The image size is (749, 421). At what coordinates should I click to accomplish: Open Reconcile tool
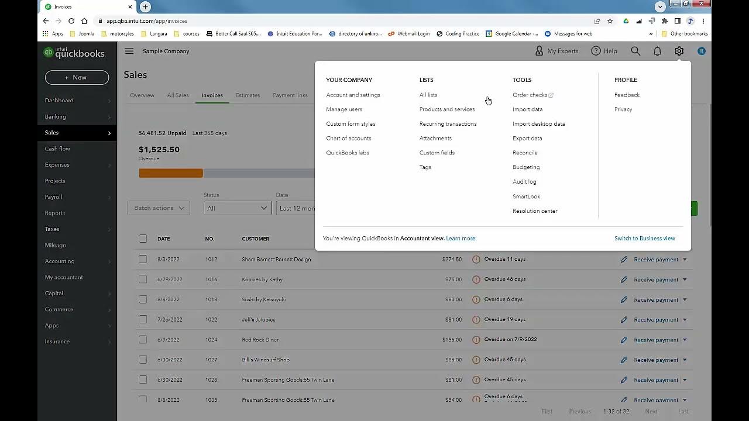pyautogui.click(x=525, y=153)
